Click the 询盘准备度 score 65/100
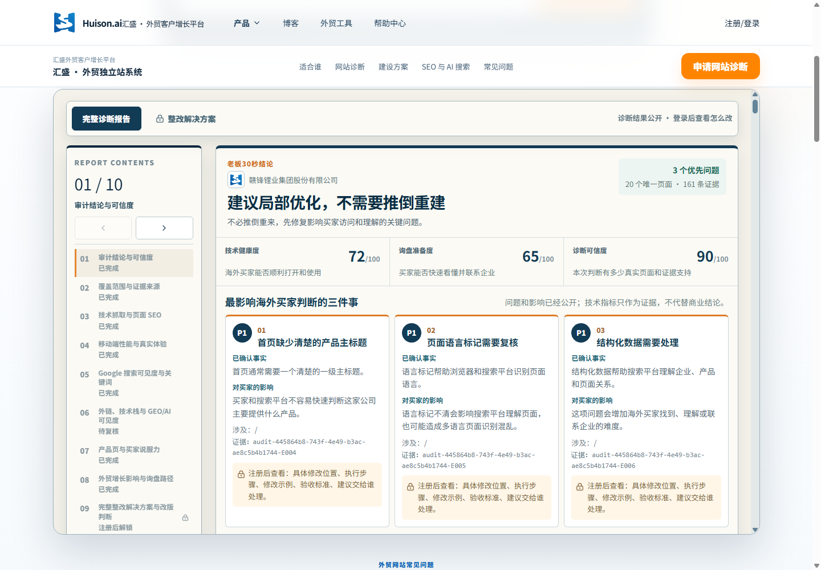The height and width of the screenshot is (570, 821). coord(538,257)
